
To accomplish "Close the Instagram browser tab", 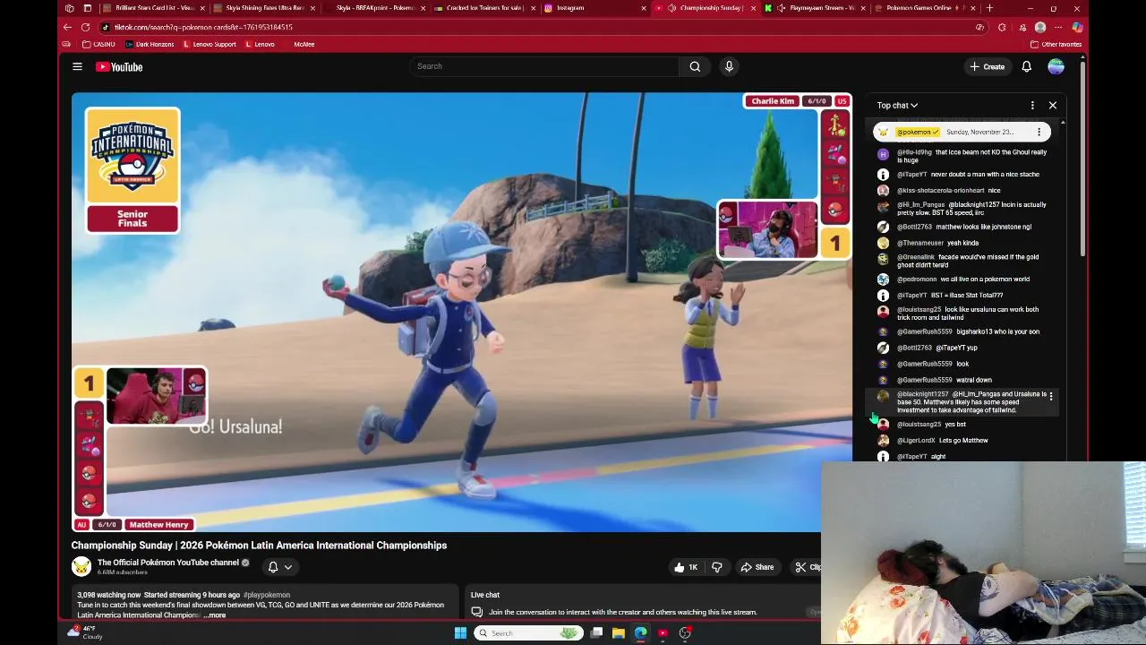I will coord(643,8).
